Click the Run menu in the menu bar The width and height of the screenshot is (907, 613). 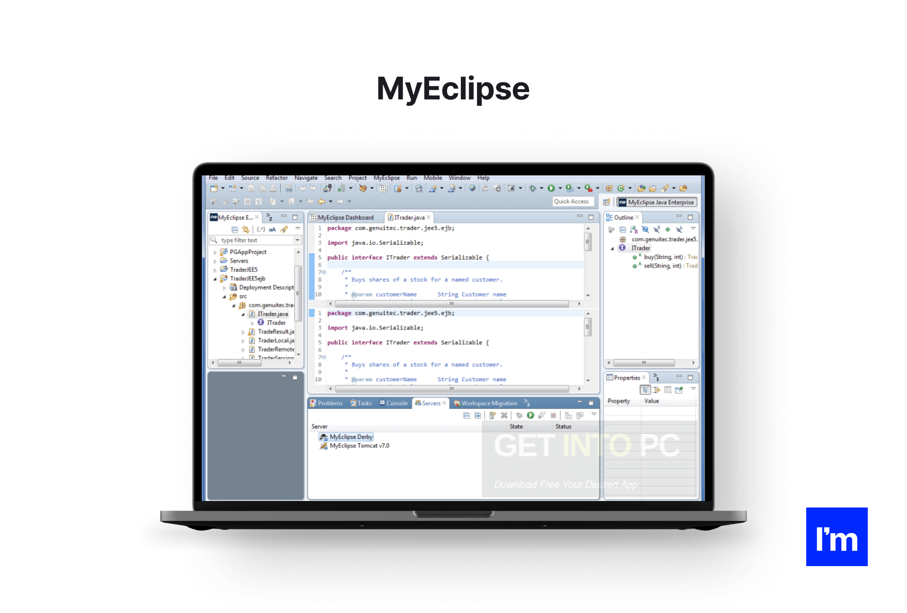pyautogui.click(x=412, y=178)
